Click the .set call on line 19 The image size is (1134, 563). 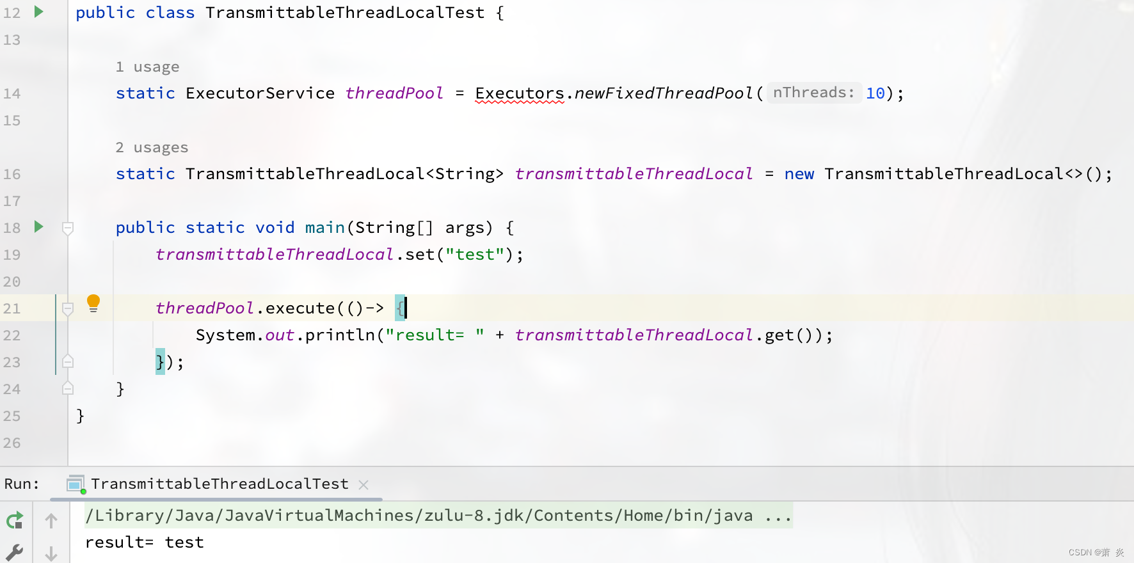[x=415, y=255]
